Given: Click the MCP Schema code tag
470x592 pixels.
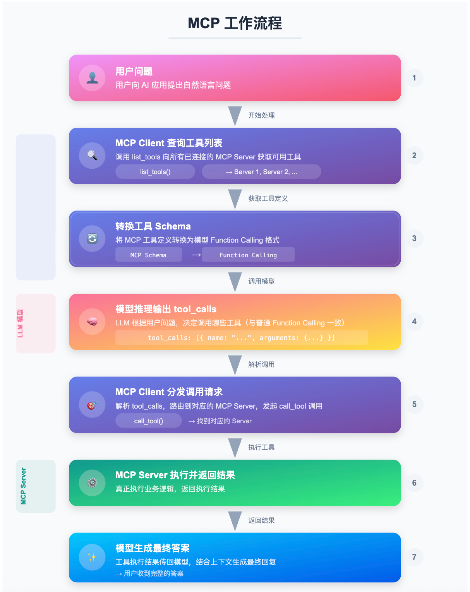Looking at the screenshot, I should pos(148,255).
